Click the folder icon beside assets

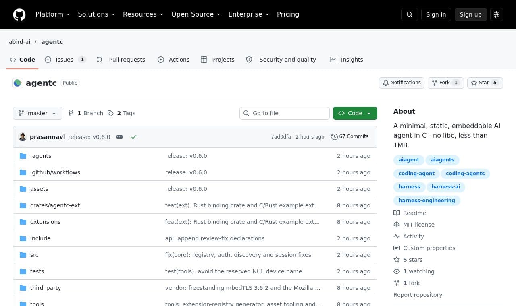[23, 189]
